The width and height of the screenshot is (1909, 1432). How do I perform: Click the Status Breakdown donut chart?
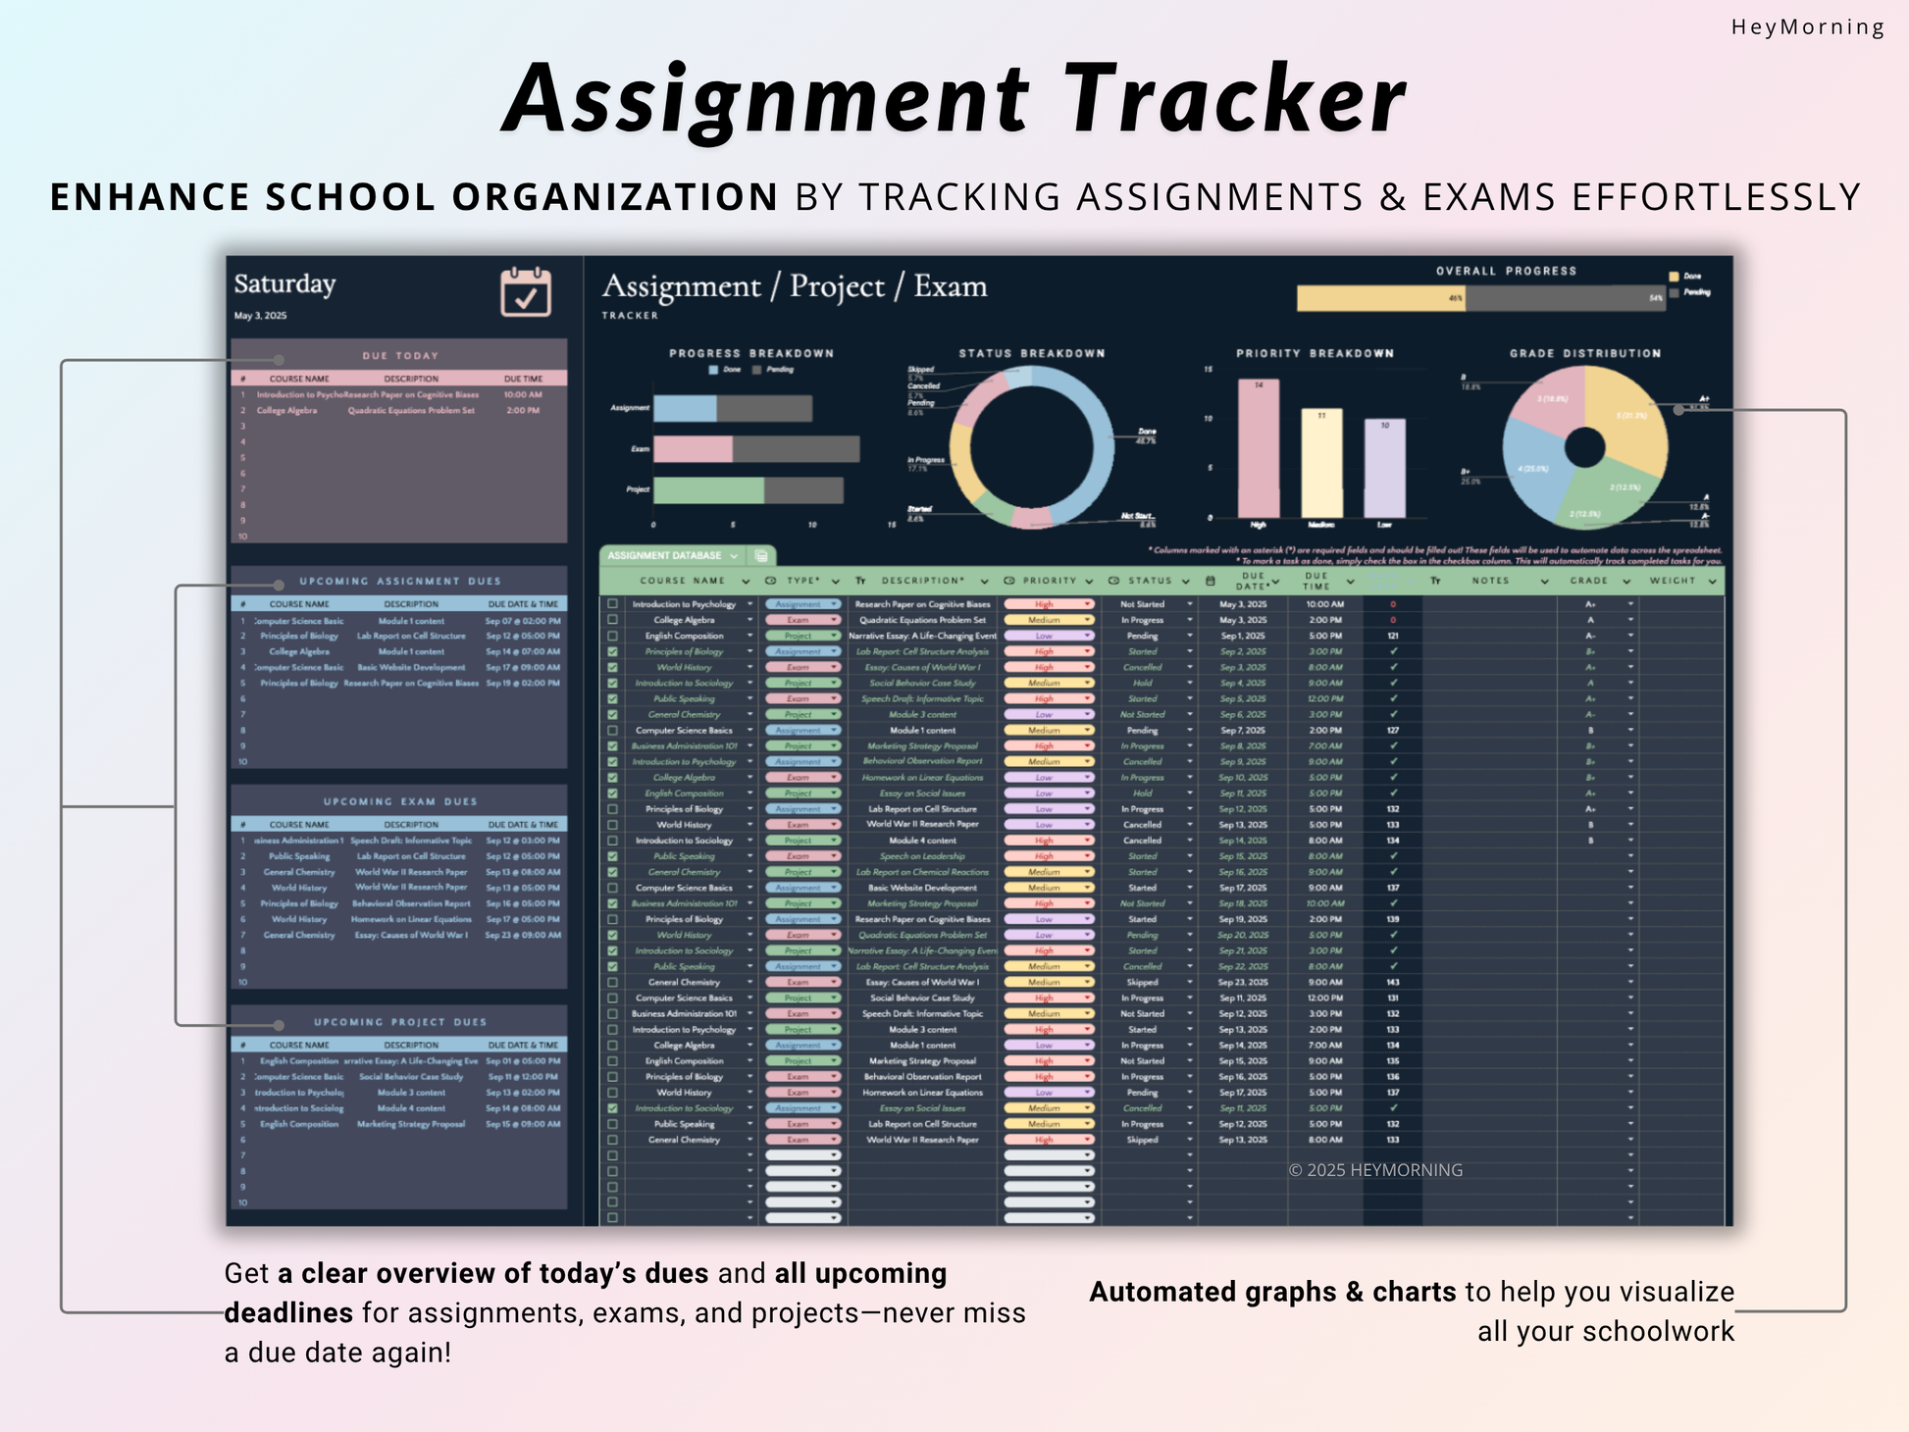pyautogui.click(x=1032, y=447)
